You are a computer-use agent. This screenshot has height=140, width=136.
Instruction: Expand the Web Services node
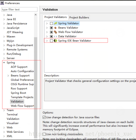4,132
